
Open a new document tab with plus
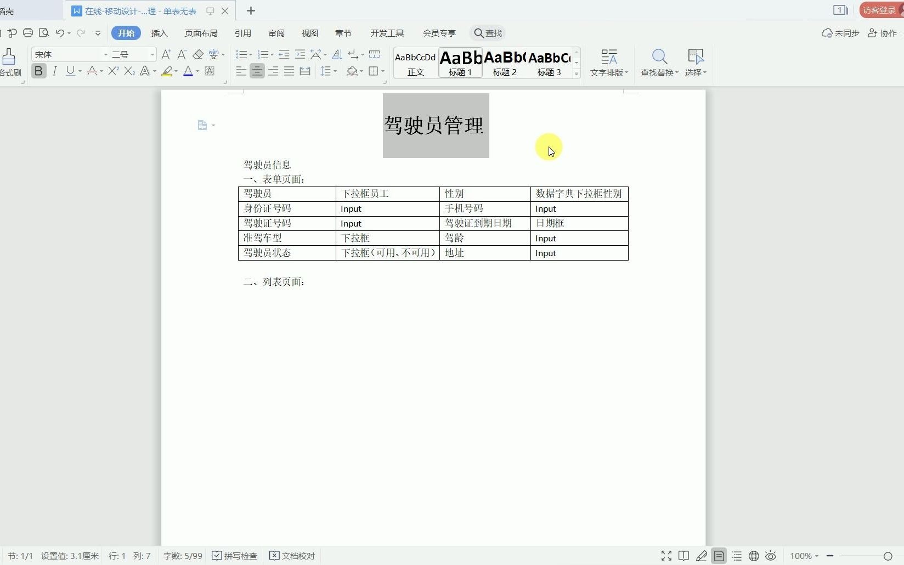click(x=251, y=10)
